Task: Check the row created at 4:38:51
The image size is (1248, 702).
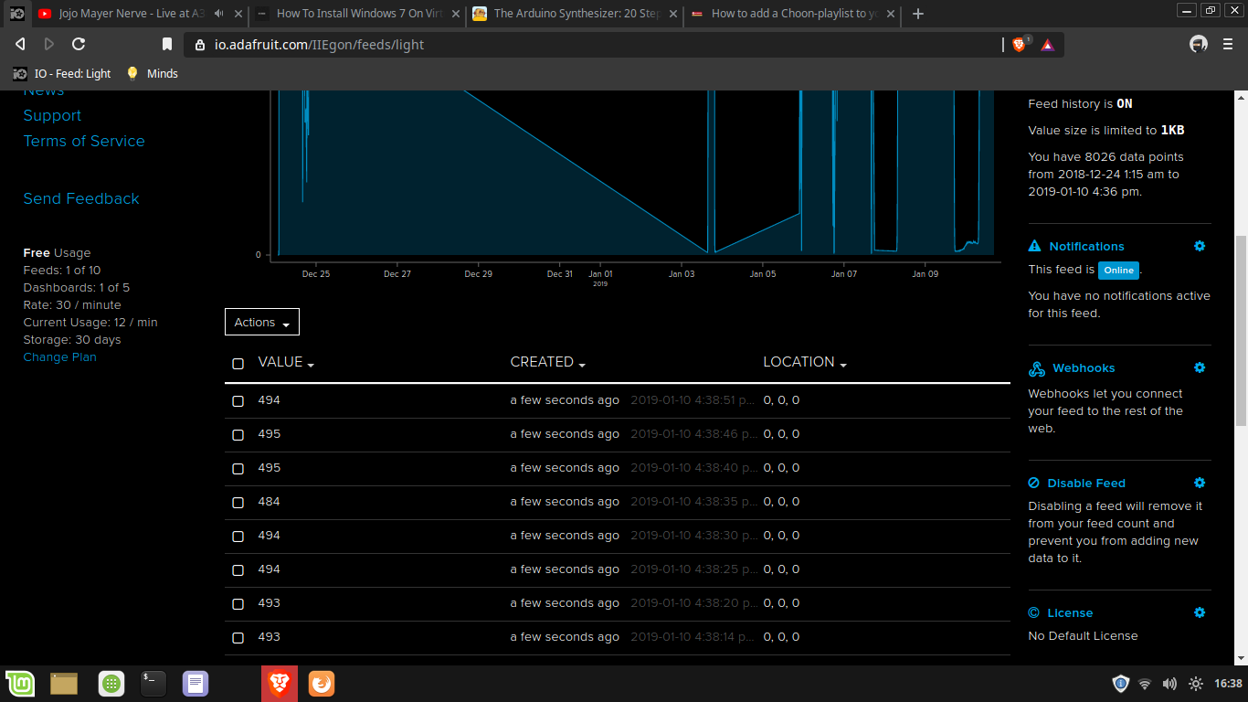Action: (238, 400)
